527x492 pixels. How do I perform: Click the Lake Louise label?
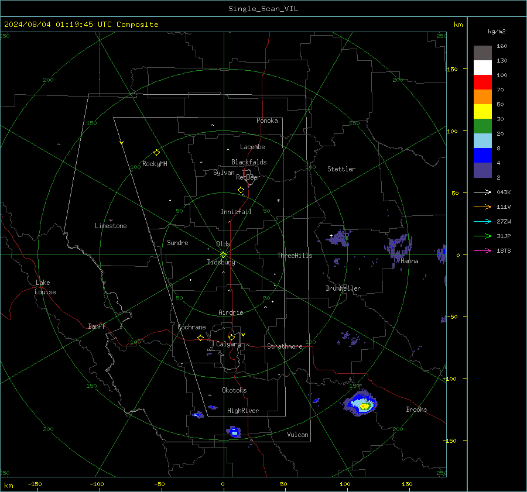(x=45, y=287)
